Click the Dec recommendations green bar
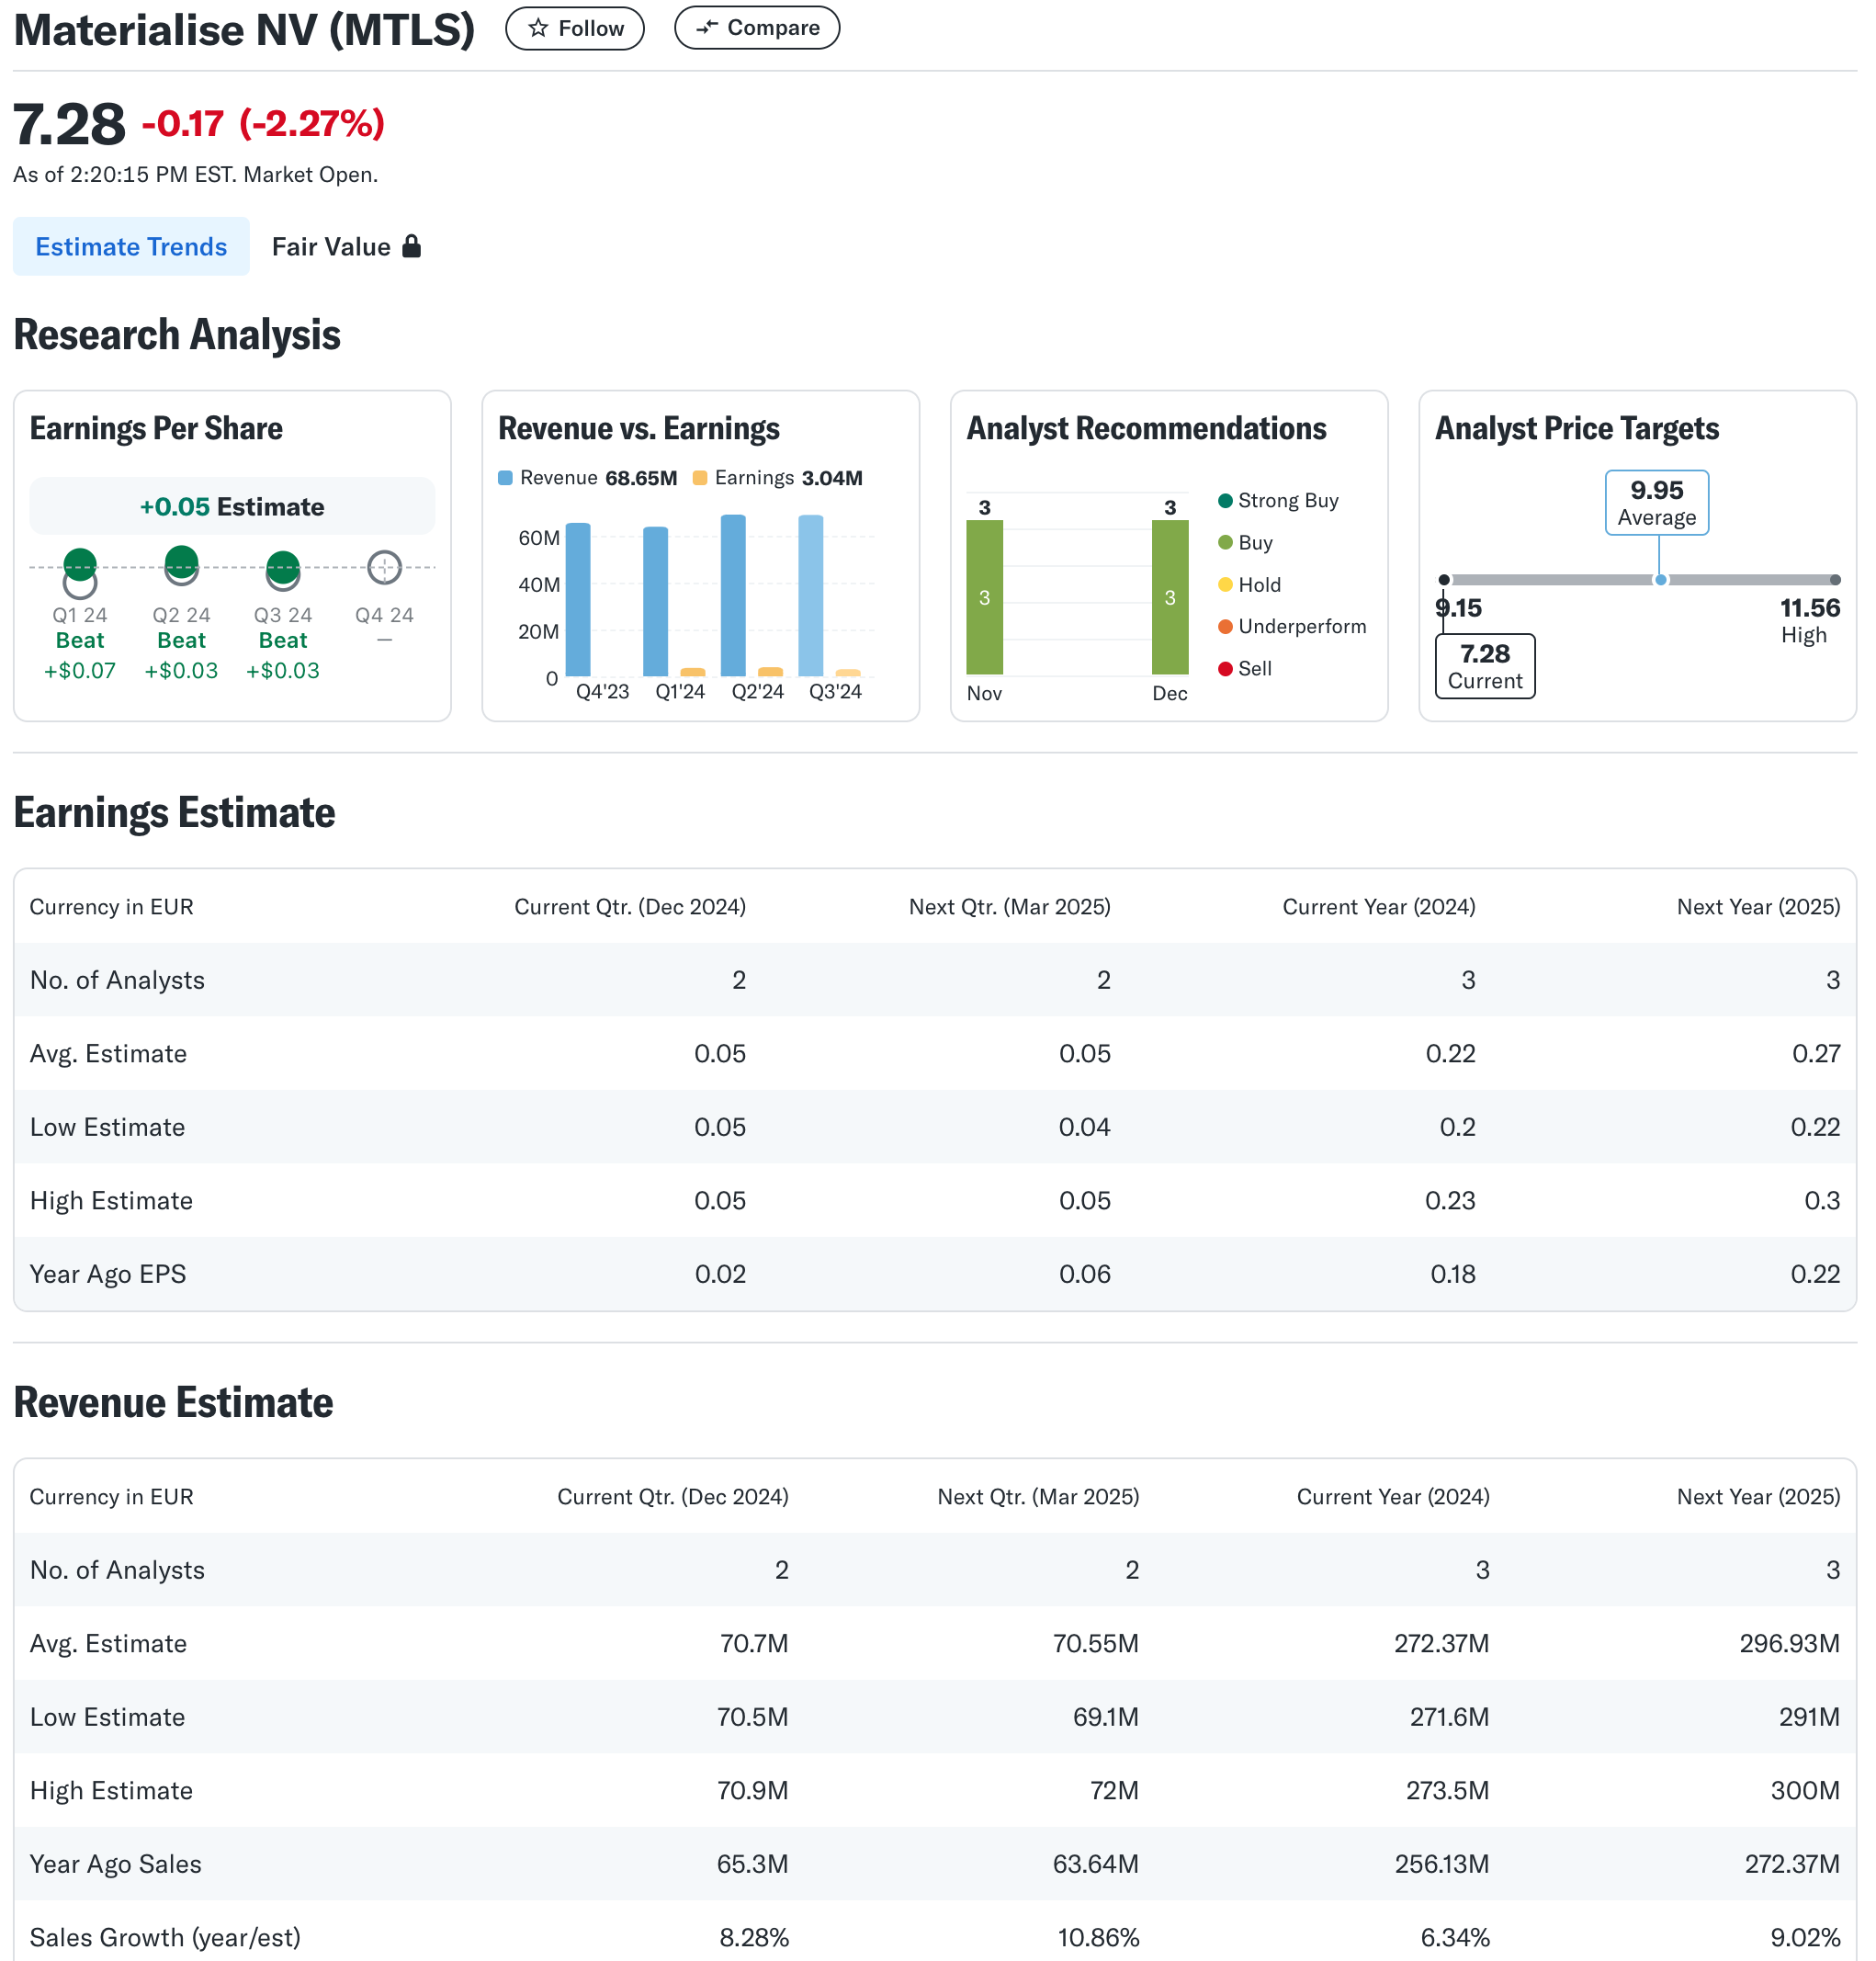Image resolution: width=1876 pixels, height=1961 pixels. 1169,597
